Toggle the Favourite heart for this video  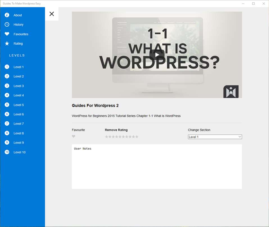click(x=74, y=136)
